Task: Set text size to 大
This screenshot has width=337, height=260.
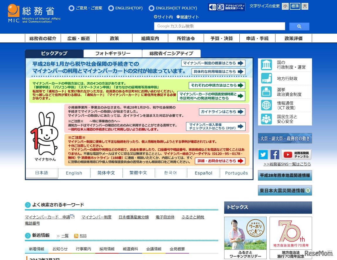Action: (305, 6)
